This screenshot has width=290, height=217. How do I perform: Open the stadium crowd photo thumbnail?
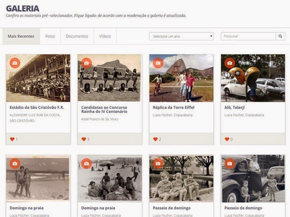[38, 78]
